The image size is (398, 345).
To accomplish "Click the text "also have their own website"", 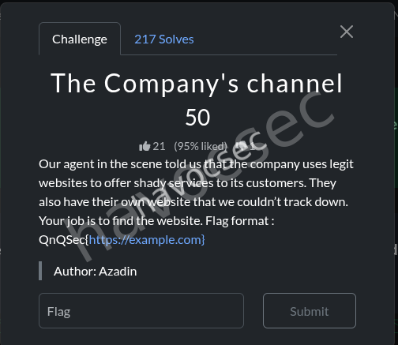I will (115, 202).
